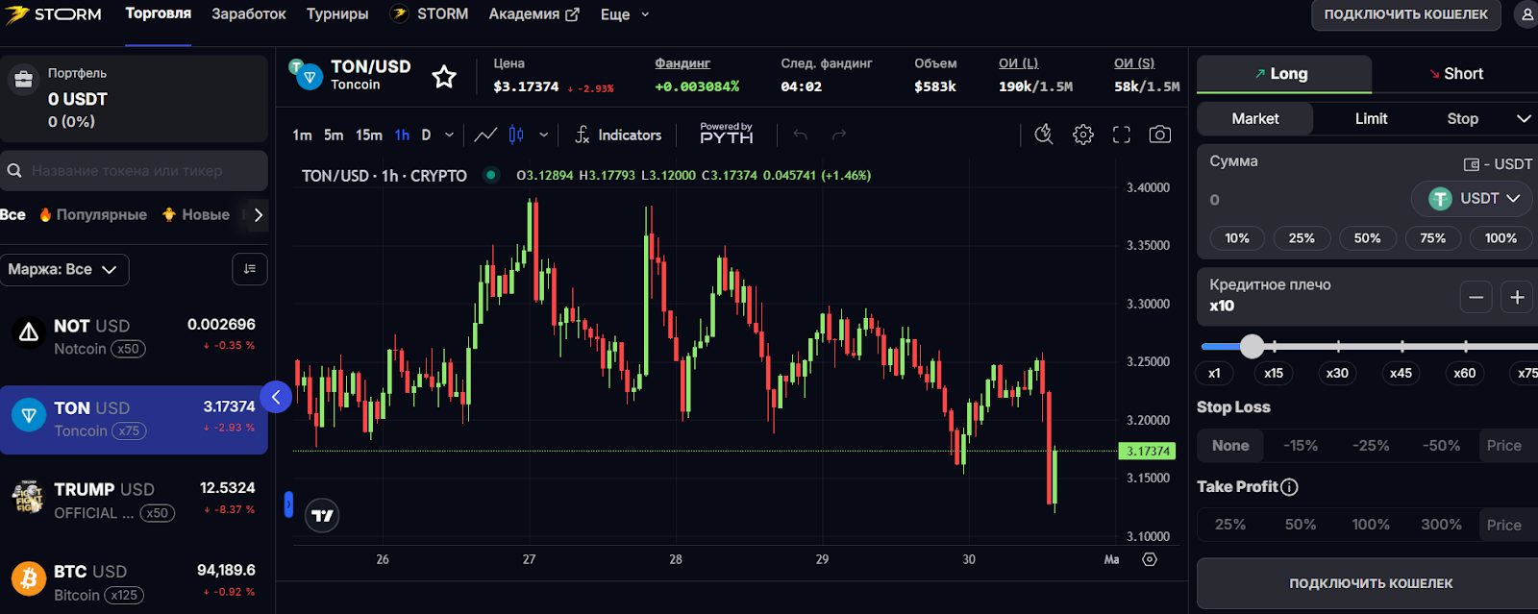The image size is (1538, 614).
Task: Take chart snapshot with camera icon
Action: click(x=1160, y=135)
